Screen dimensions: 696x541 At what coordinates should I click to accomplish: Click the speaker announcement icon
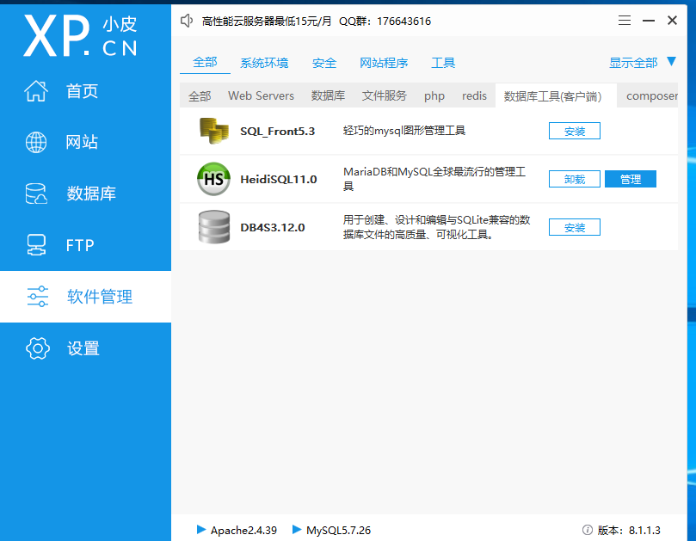[187, 21]
